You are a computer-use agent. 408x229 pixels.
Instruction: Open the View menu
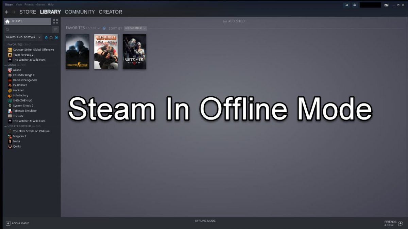19,4
